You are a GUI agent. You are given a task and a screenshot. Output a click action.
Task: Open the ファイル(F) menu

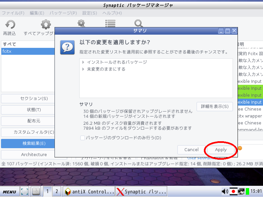point(13,13)
